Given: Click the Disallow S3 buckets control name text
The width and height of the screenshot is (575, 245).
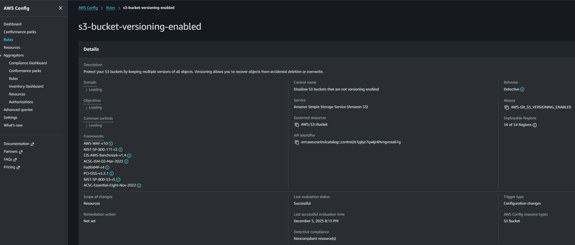Looking at the screenshot, I should coord(336,89).
